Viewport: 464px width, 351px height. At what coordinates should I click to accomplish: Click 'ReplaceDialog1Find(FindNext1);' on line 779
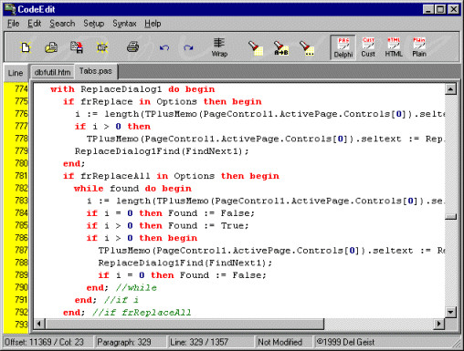[x=162, y=151]
